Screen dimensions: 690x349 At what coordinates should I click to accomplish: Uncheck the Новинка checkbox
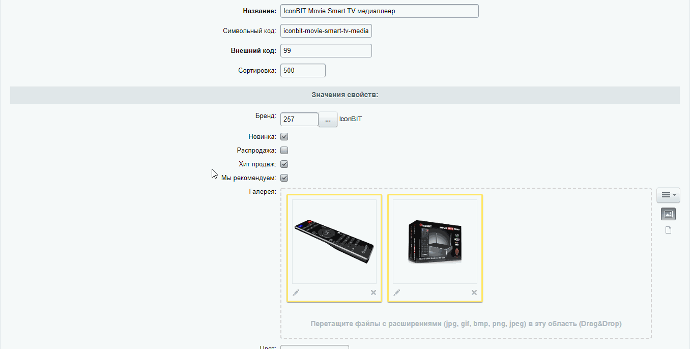284,137
